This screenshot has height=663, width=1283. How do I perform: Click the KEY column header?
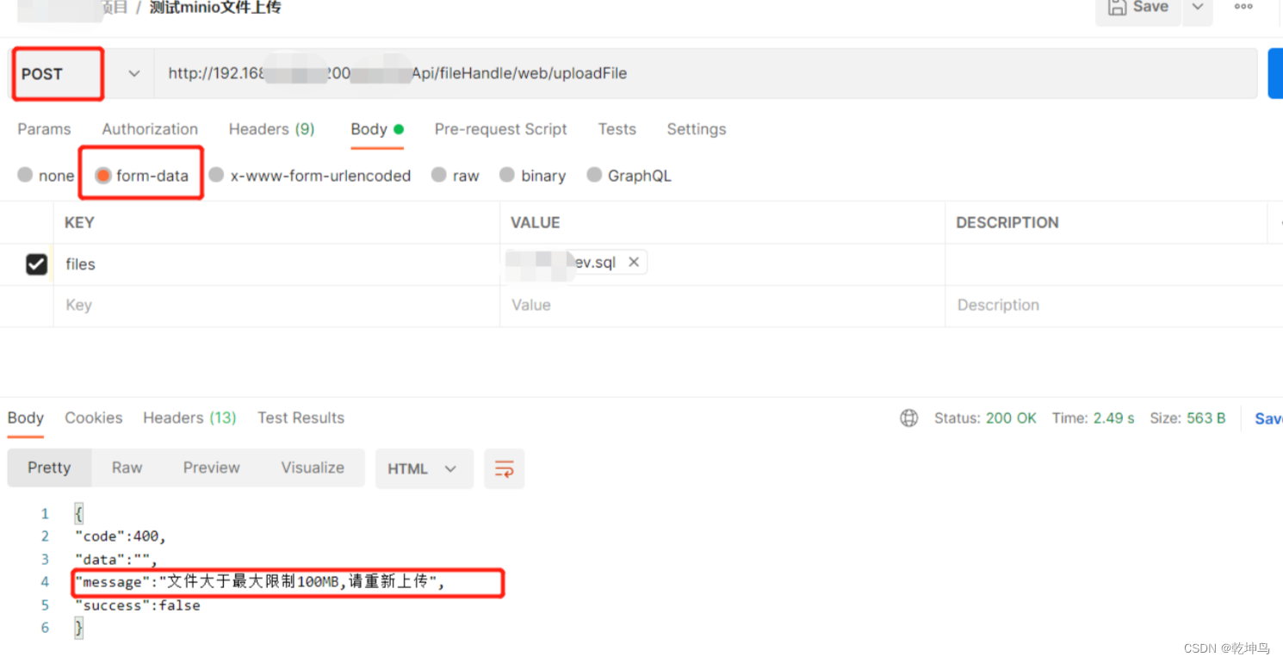pyautogui.click(x=79, y=223)
